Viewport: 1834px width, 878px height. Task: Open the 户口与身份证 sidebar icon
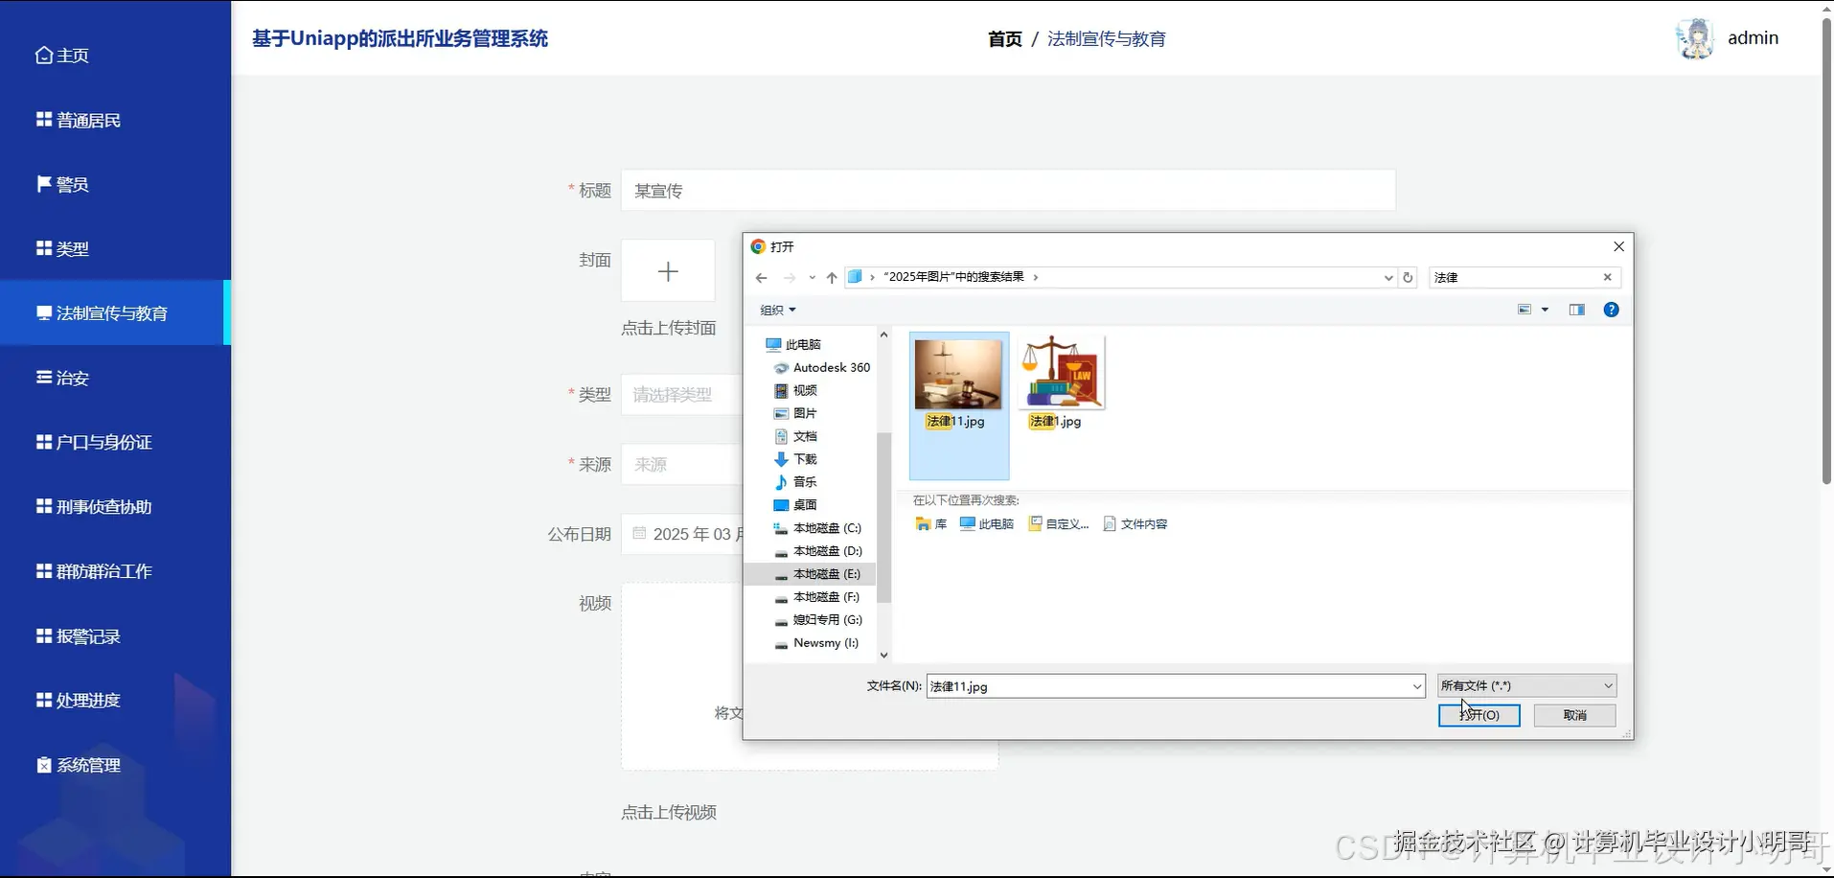[42, 442]
